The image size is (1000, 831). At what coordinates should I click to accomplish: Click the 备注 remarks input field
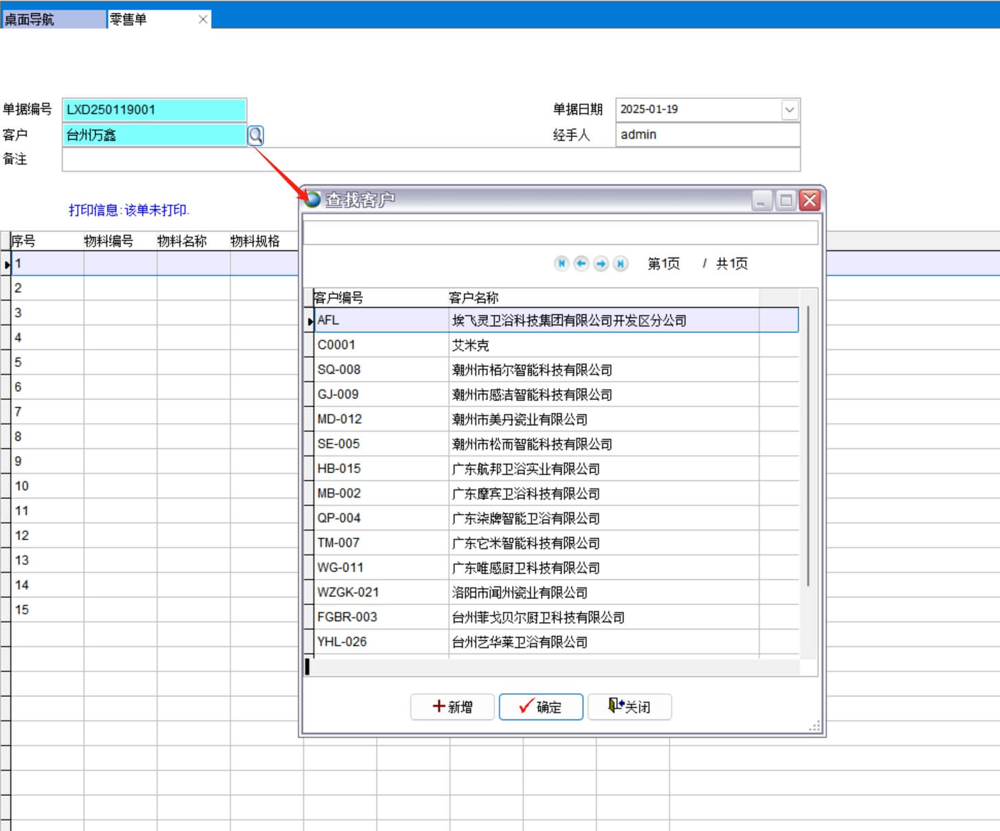[431, 159]
